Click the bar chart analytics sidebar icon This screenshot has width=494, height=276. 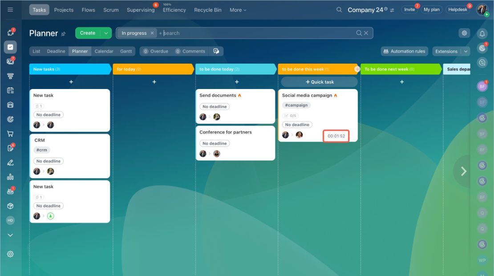[x=10, y=177]
